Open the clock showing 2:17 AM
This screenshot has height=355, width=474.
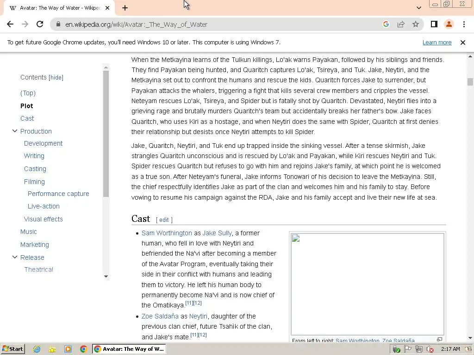coord(450,349)
